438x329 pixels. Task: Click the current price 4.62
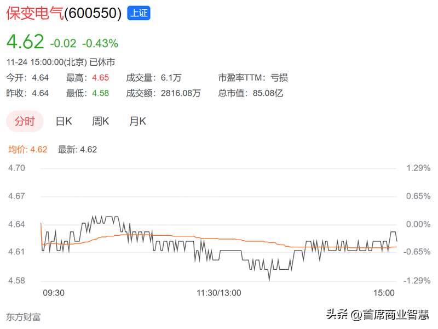coord(25,42)
